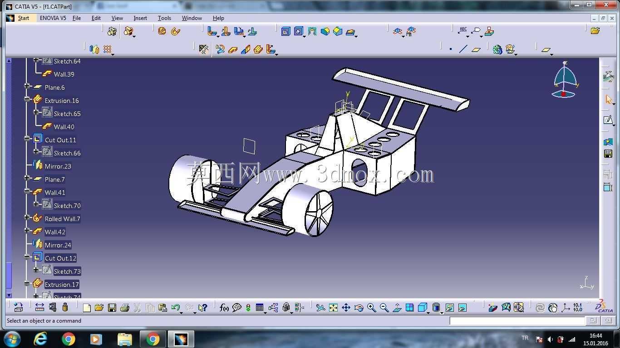Screen dimensions: 620x348
Task: Expand the Sketch.65 tree node
Action: click(x=36, y=112)
